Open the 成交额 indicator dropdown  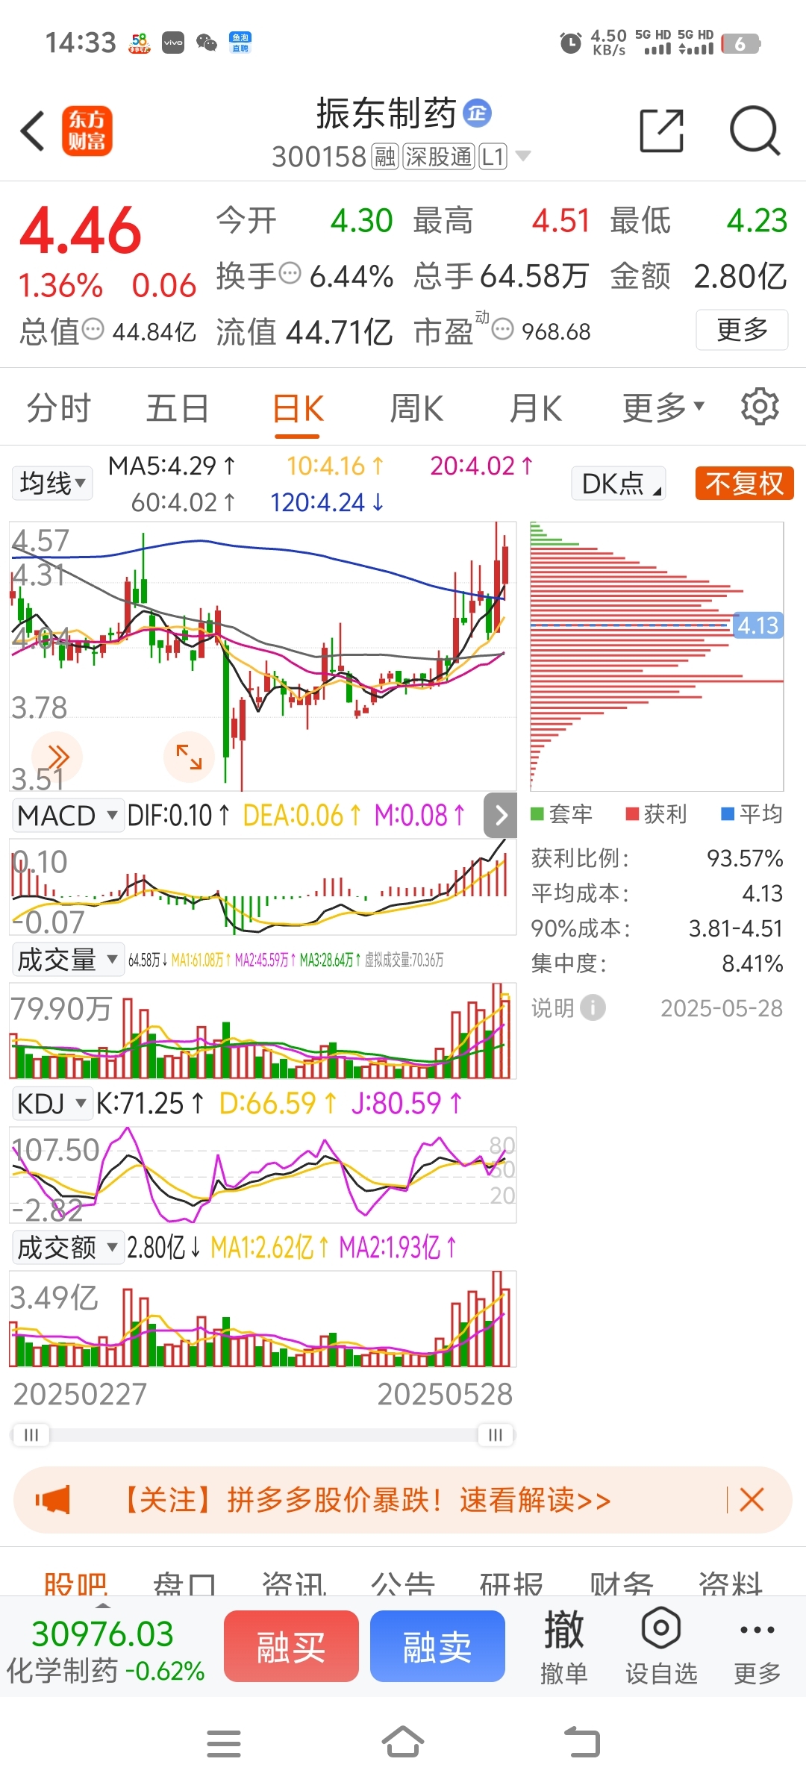pyautogui.click(x=67, y=1247)
